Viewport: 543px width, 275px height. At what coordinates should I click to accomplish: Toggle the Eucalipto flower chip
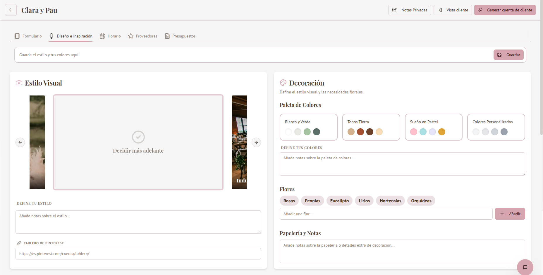pyautogui.click(x=339, y=201)
